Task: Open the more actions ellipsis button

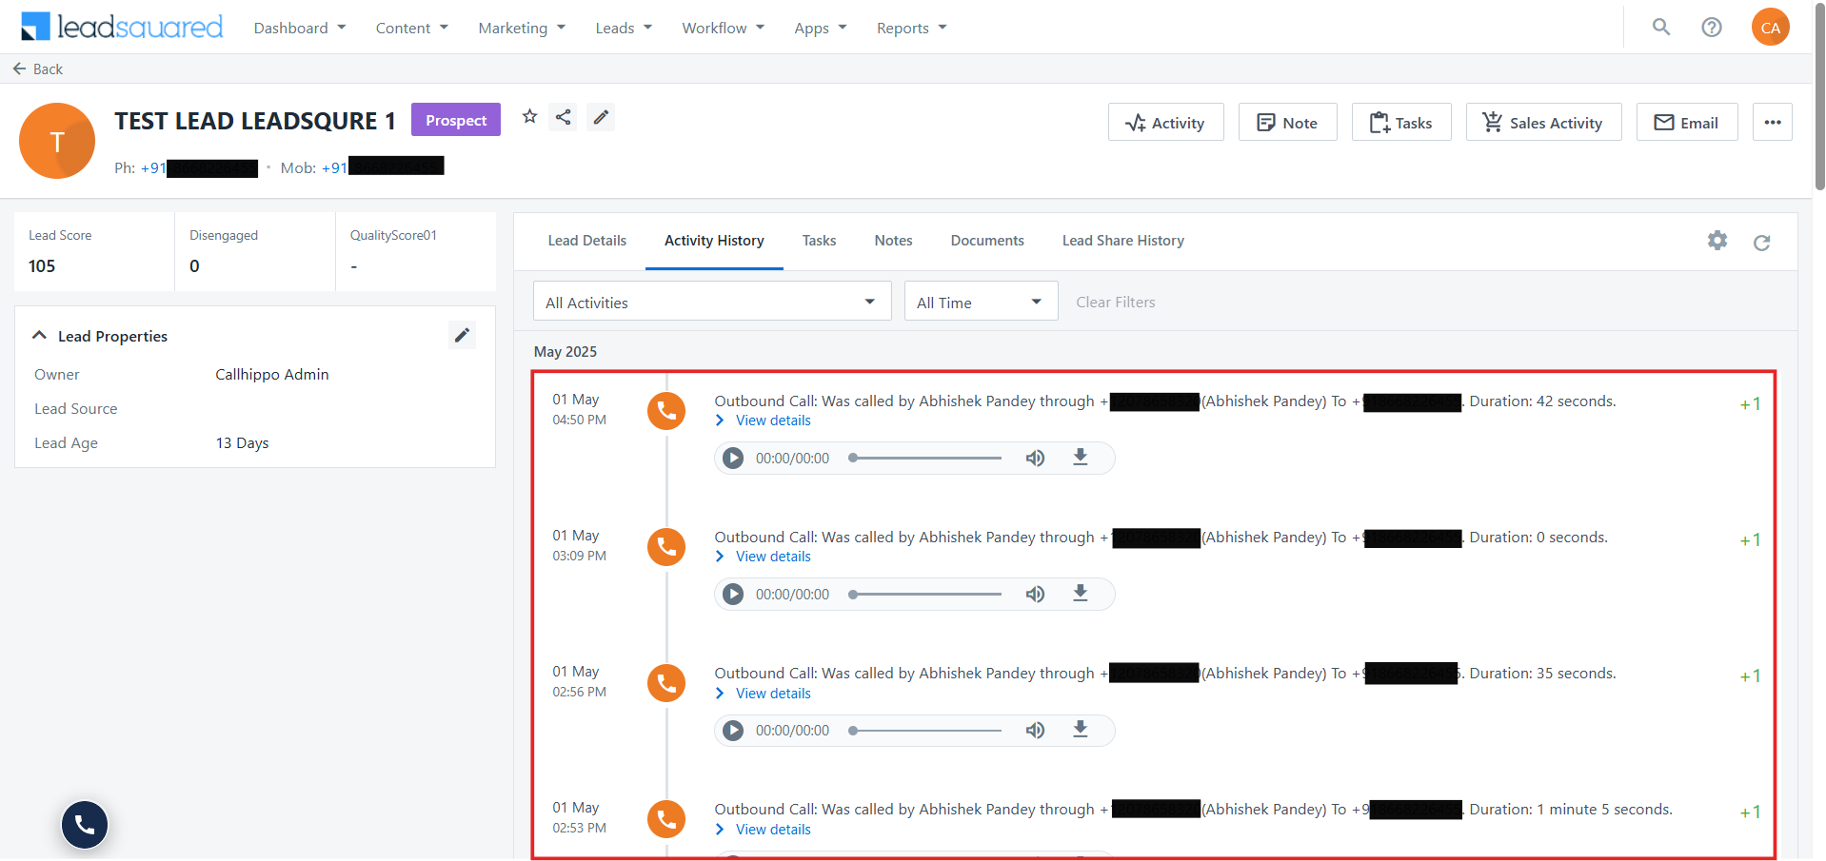Action: tap(1773, 122)
